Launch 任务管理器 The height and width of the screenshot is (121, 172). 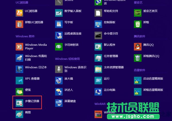pyautogui.click(x=98, y=58)
